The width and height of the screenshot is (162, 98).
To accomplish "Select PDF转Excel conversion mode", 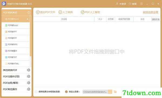I will (16, 25).
